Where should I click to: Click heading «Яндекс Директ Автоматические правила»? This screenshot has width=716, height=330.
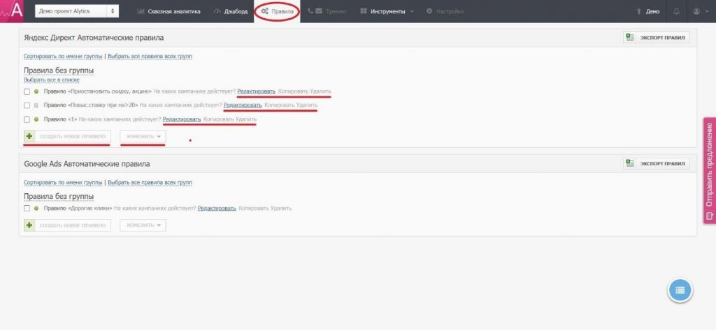point(94,38)
